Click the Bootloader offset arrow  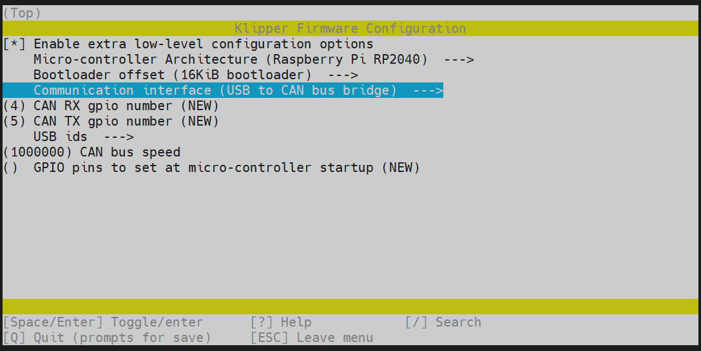(x=343, y=75)
